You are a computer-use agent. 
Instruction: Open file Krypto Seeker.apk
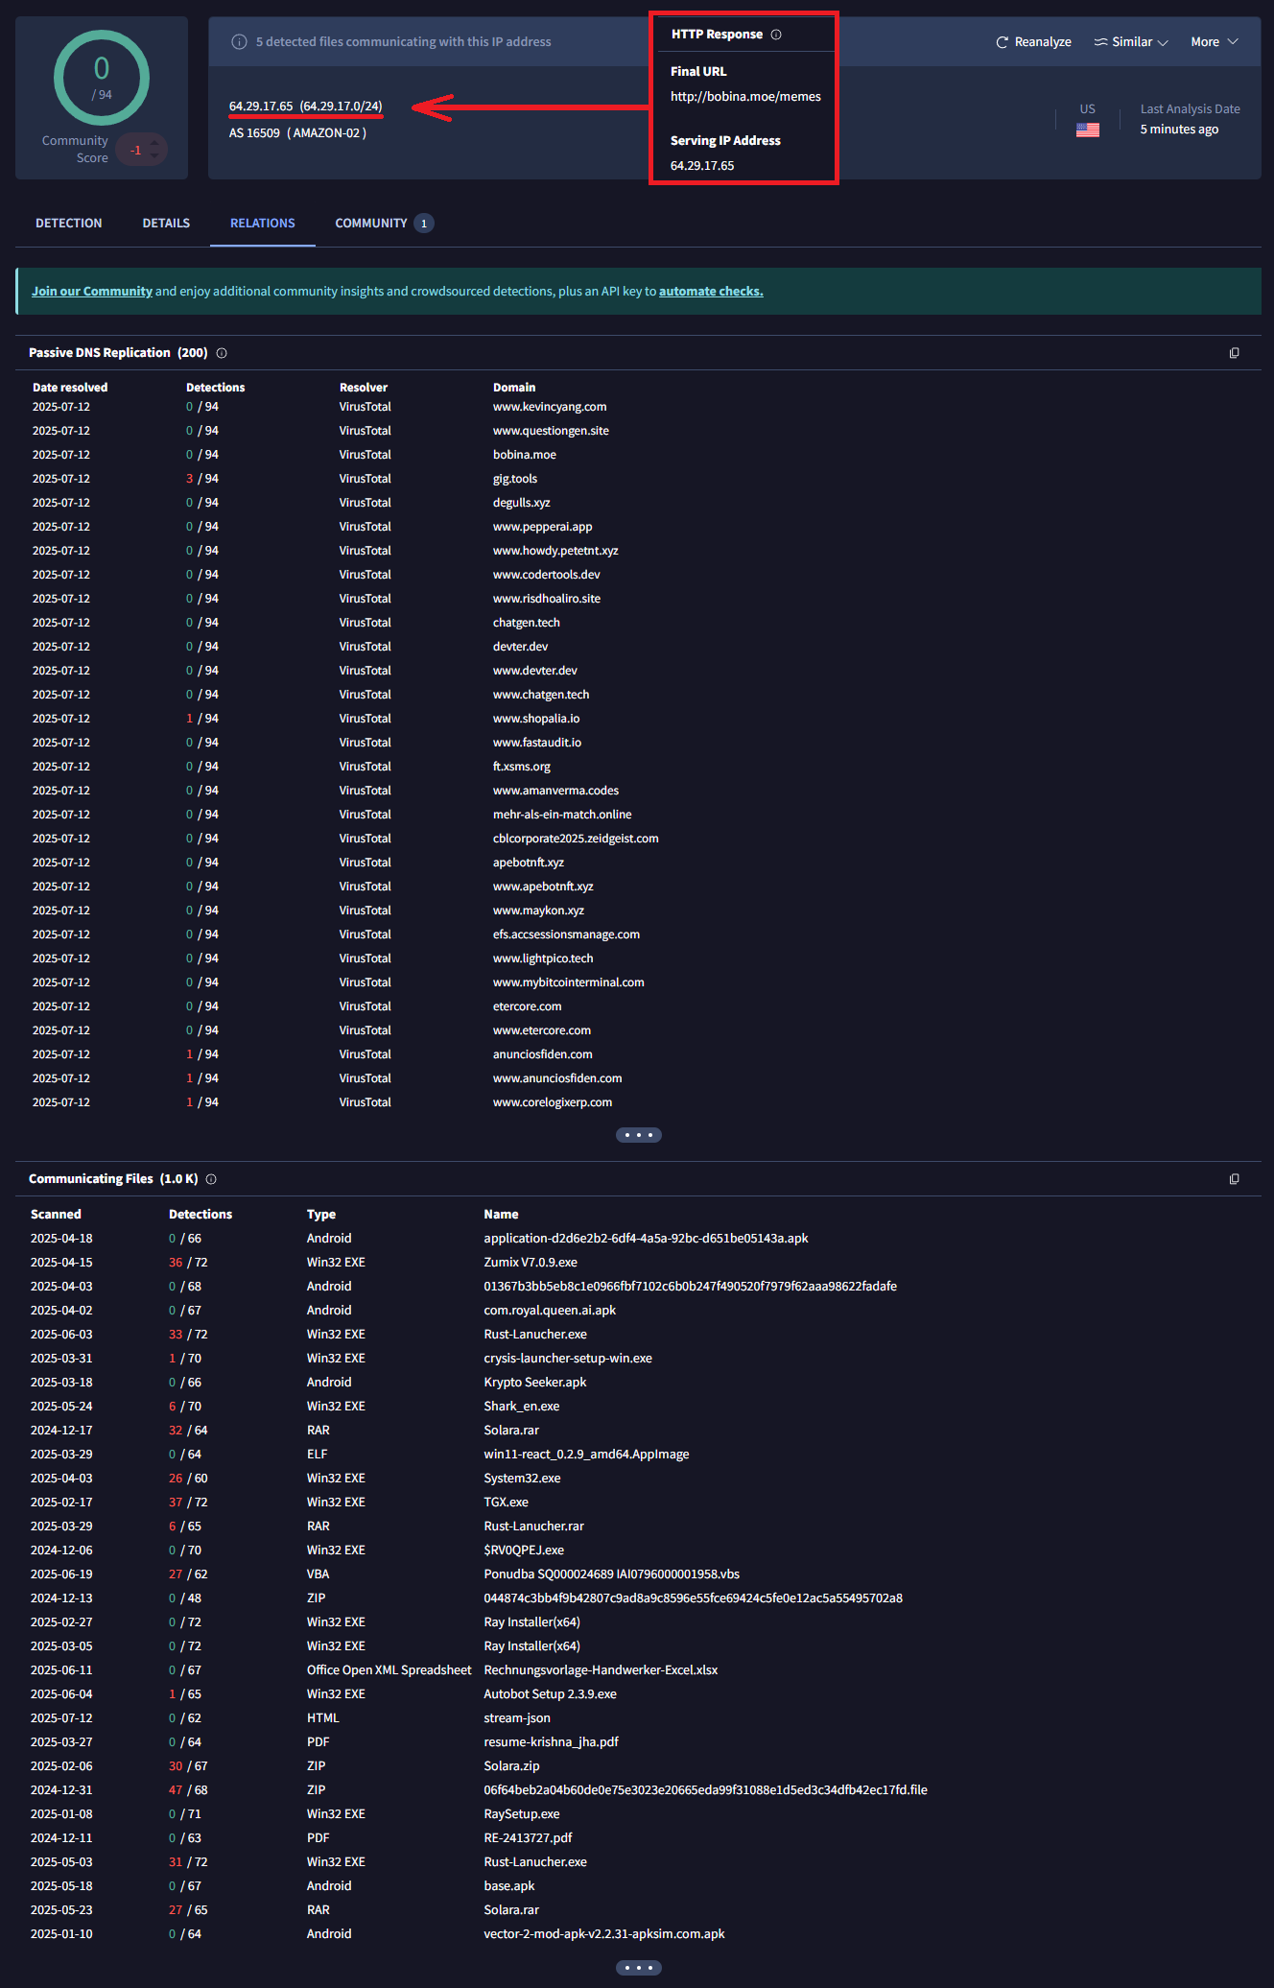535,1383
